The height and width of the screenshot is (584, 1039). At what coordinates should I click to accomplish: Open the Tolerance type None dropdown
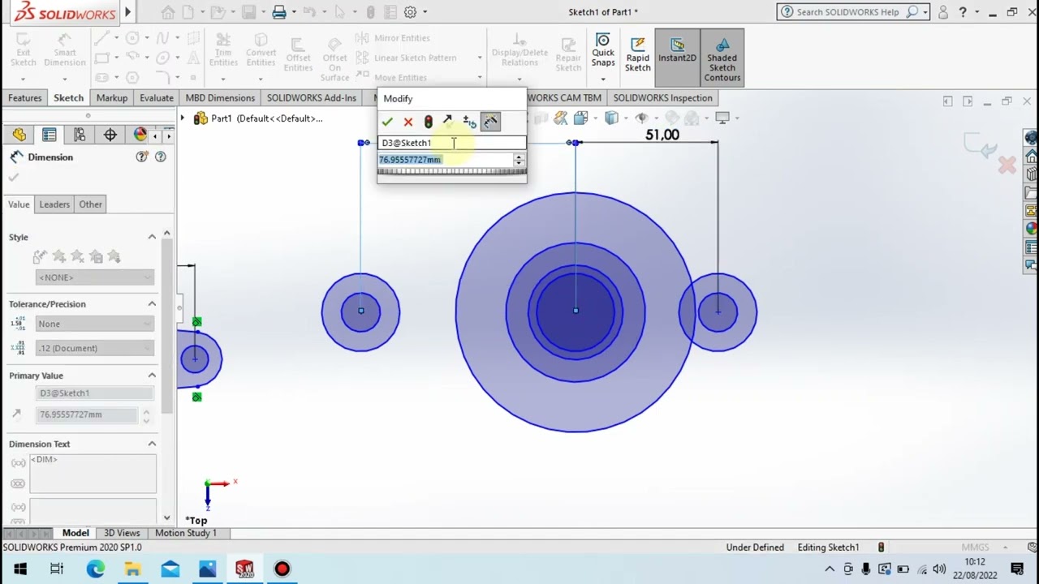[95, 324]
